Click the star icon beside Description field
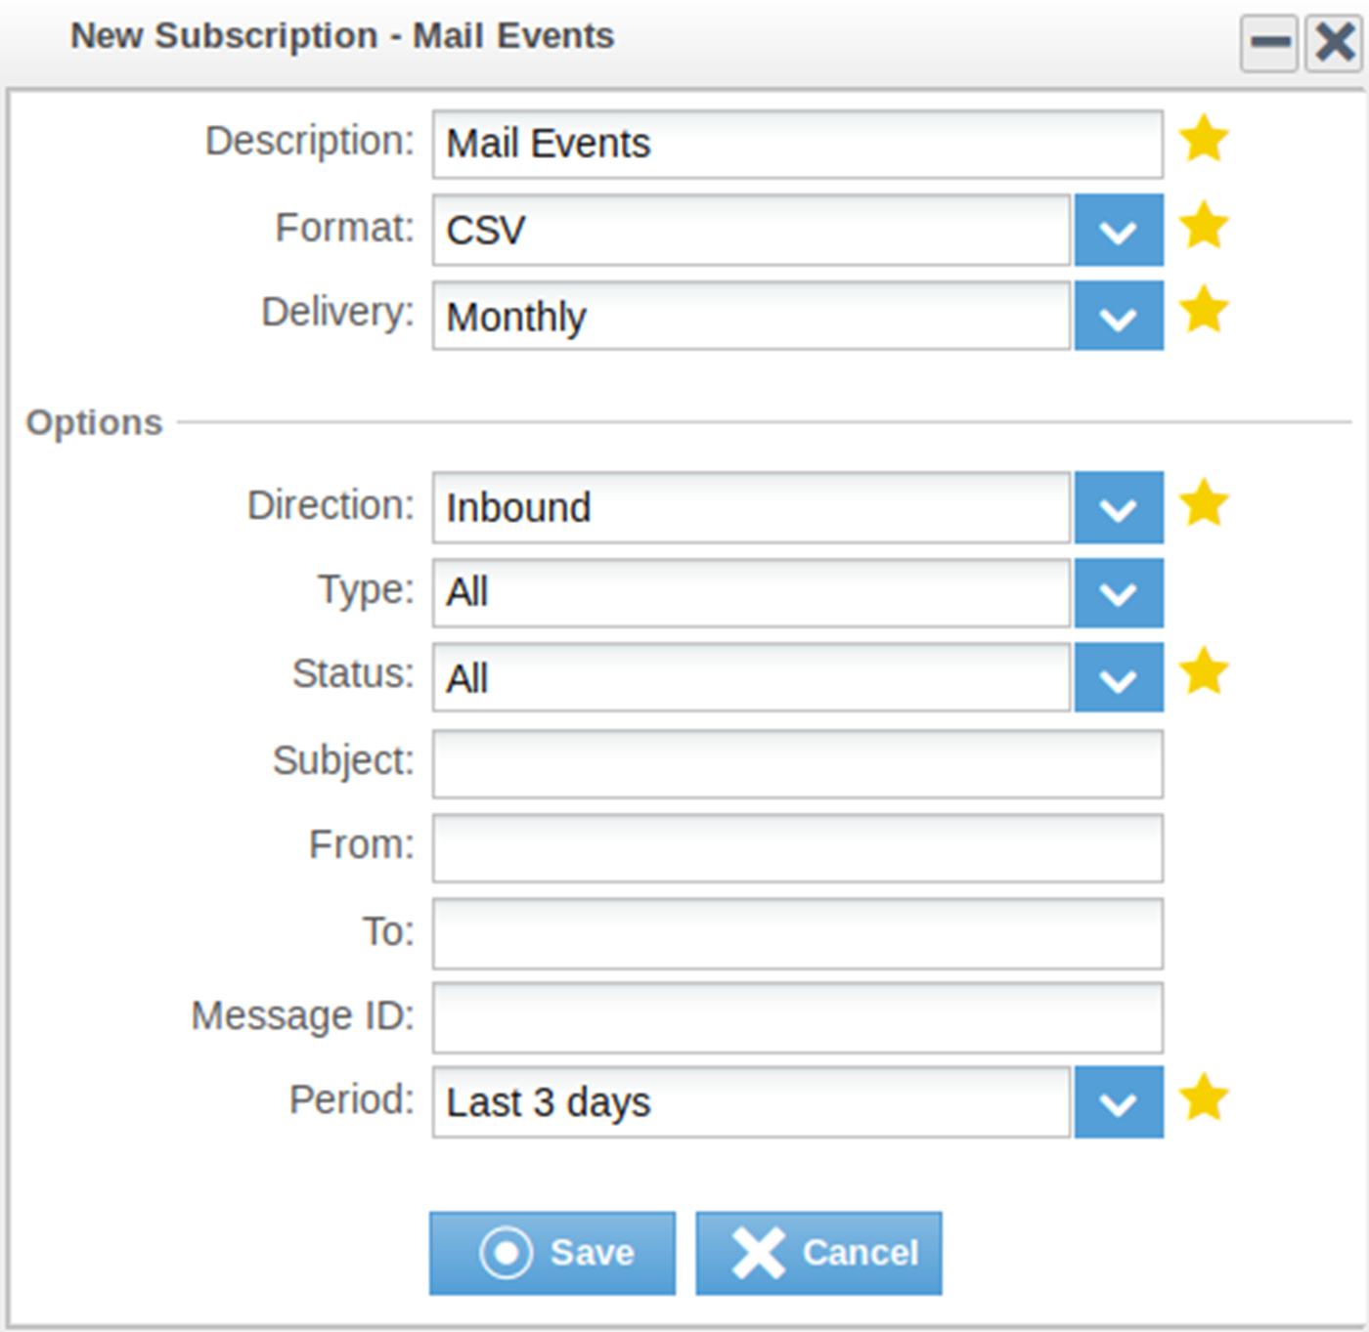 click(x=1204, y=139)
